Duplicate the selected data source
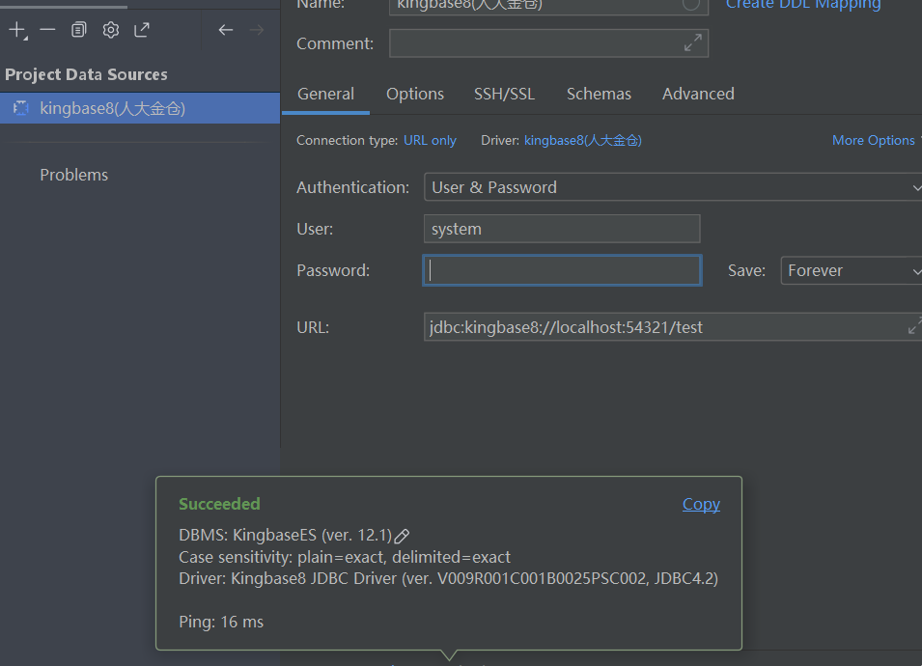Viewport: 922px width, 666px height. (x=79, y=29)
